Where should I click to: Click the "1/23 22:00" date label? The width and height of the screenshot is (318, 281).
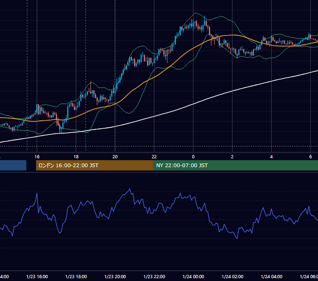point(154,276)
